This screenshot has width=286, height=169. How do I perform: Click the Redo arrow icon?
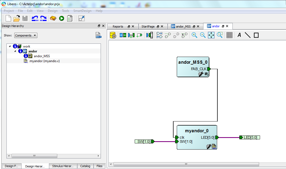[x=43, y=18]
